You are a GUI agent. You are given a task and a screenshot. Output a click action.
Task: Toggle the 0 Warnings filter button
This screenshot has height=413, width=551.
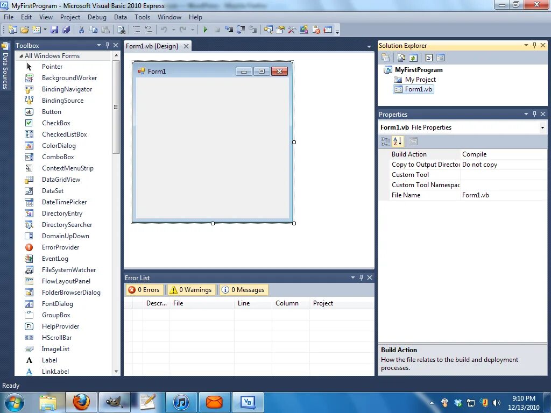tap(191, 290)
